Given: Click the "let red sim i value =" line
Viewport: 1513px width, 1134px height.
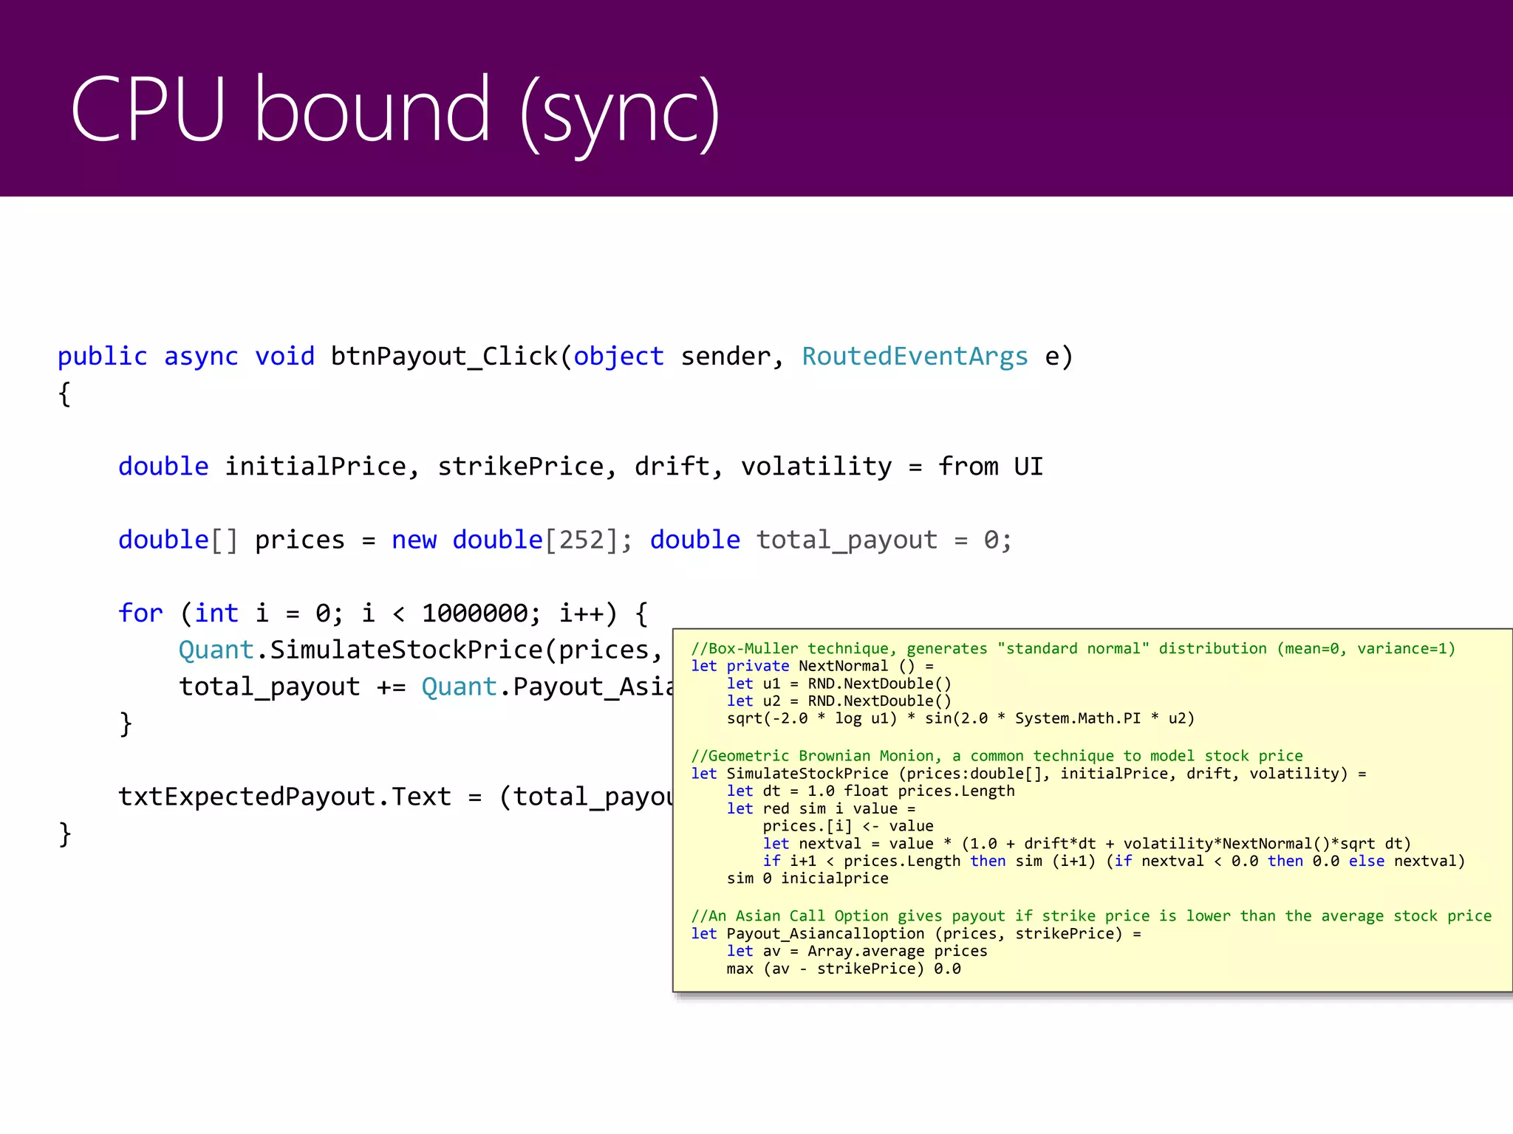Looking at the screenshot, I should (x=821, y=808).
